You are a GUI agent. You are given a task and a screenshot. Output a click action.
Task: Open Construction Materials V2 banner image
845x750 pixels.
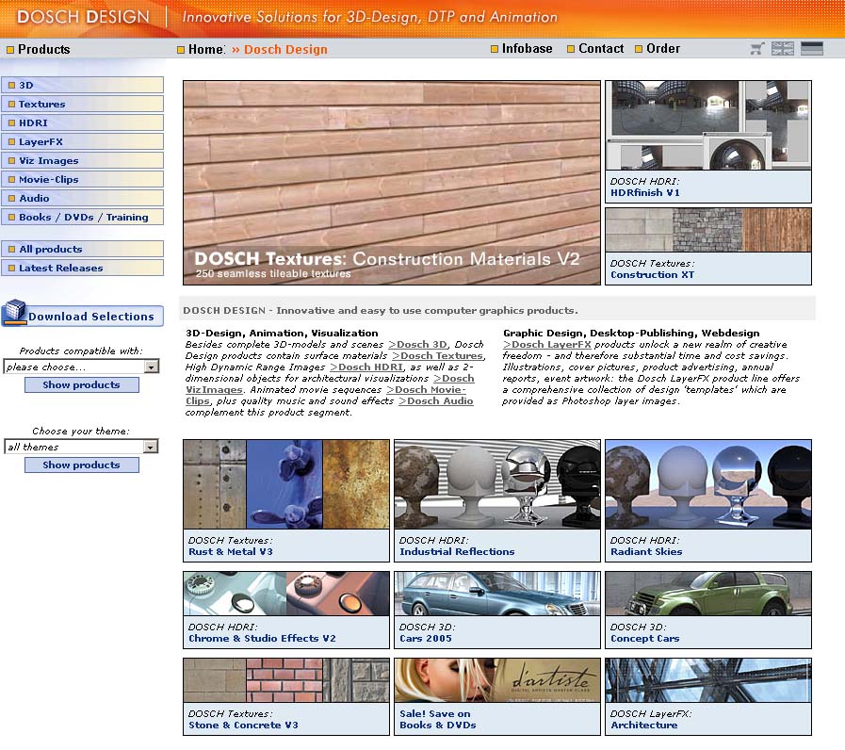coord(392,183)
